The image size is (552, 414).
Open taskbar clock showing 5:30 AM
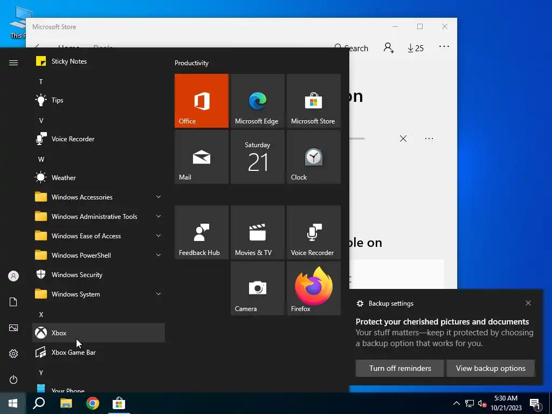point(506,403)
